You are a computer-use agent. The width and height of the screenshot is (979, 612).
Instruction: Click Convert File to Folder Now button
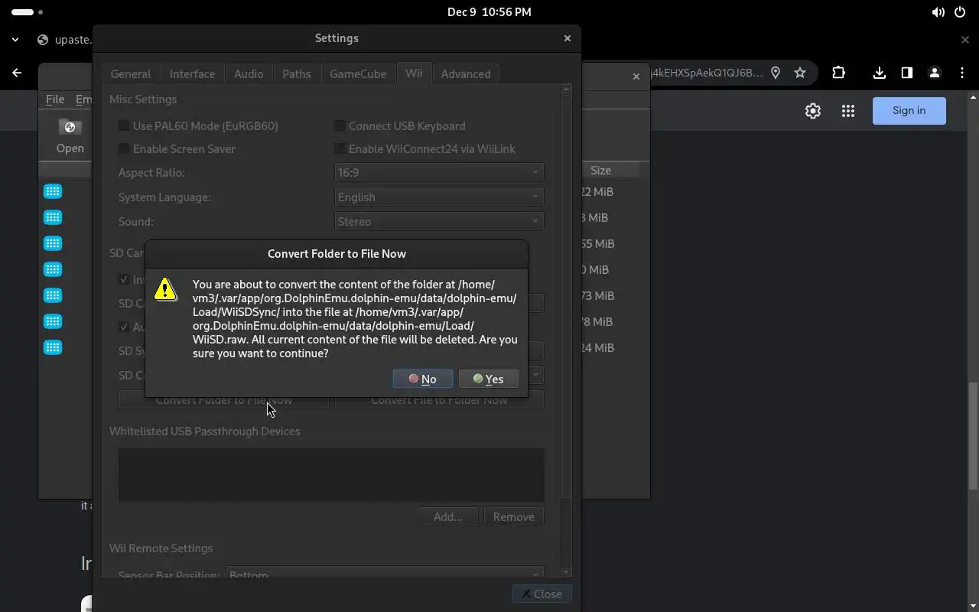(x=439, y=400)
